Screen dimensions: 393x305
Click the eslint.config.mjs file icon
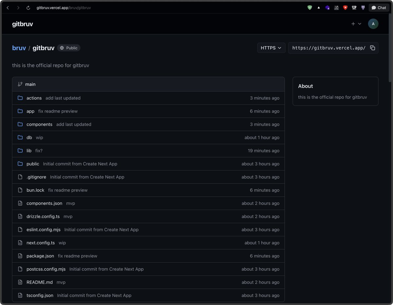20,229
